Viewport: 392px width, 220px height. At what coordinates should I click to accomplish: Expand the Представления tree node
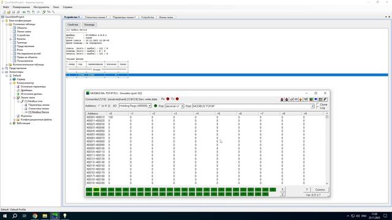tap(3, 68)
